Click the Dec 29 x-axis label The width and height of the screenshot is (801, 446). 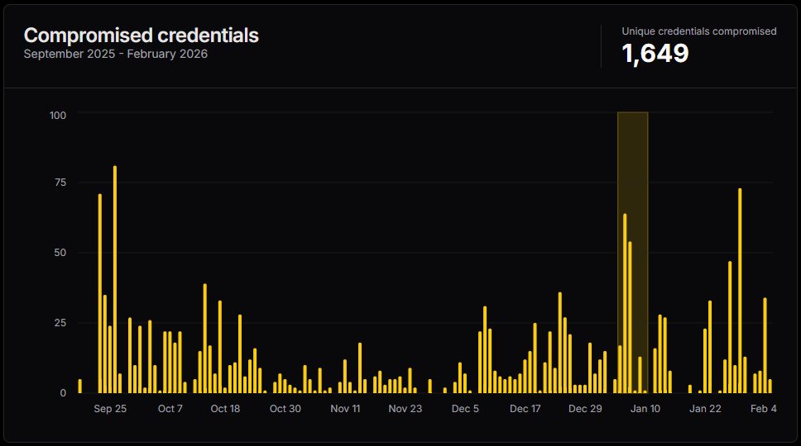click(585, 409)
